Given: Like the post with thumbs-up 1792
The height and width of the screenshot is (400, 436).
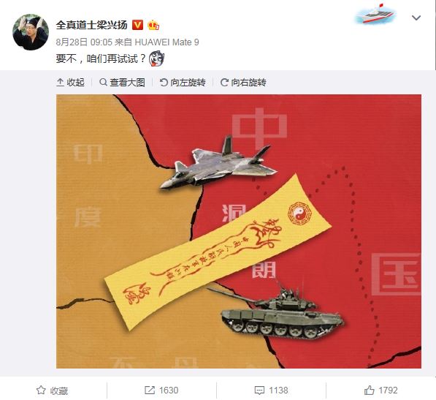Looking at the screenshot, I should click(380, 390).
